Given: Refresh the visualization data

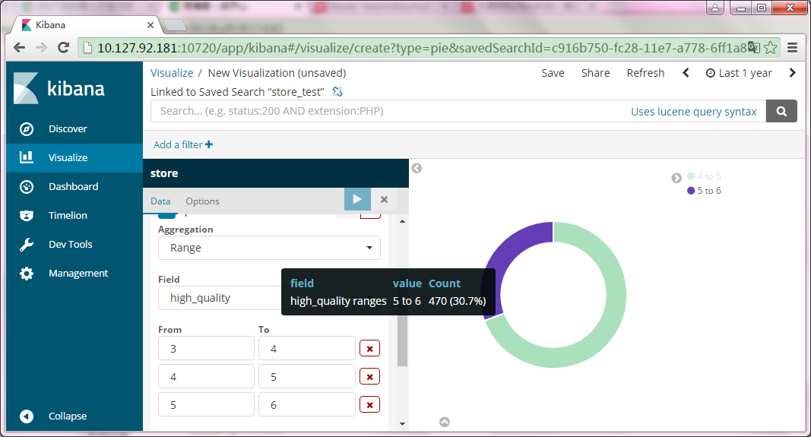Looking at the screenshot, I should (x=645, y=73).
